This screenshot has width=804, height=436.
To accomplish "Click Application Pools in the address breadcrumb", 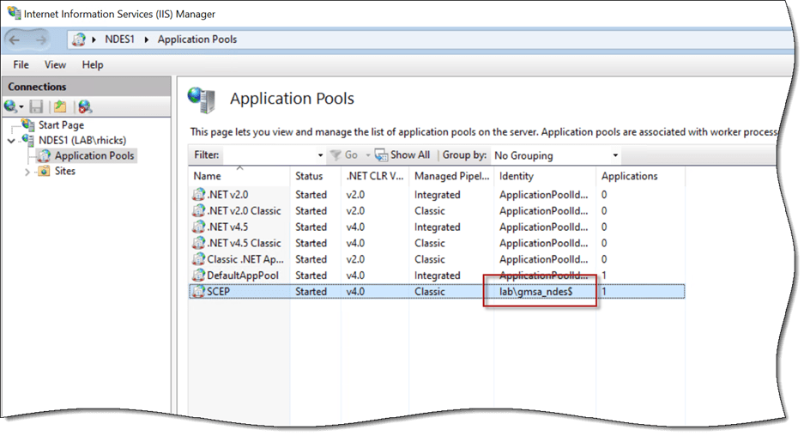I will coord(197,39).
